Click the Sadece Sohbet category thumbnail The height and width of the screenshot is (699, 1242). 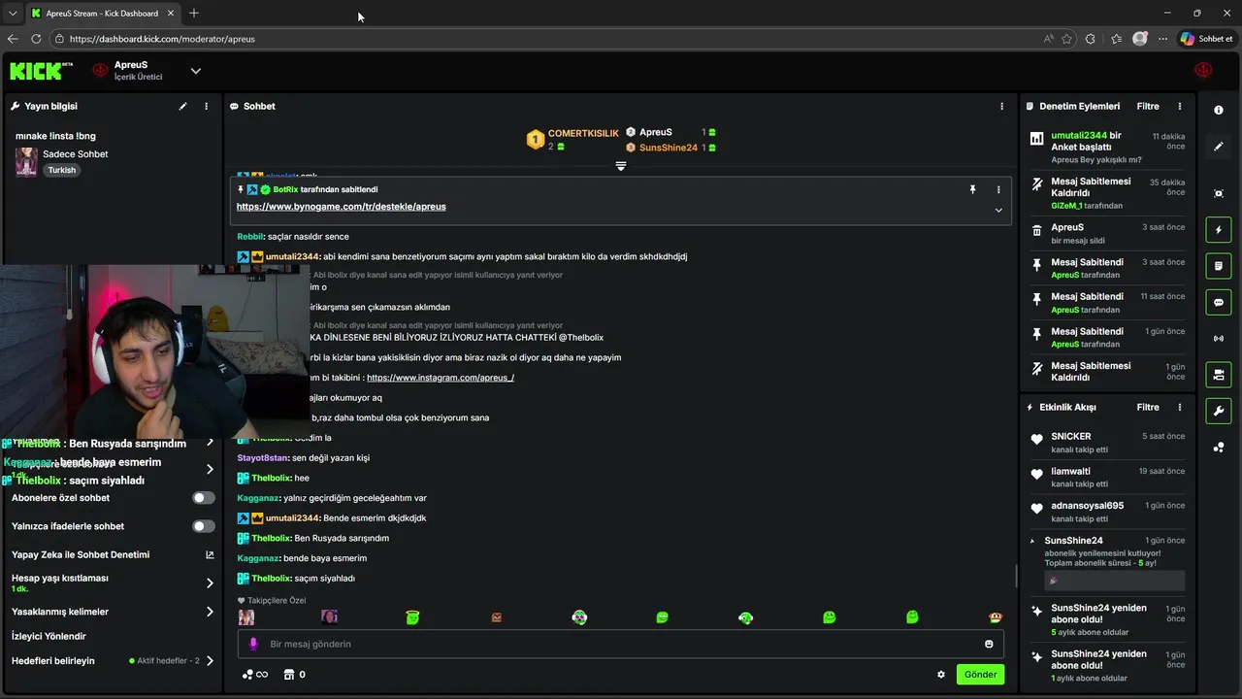[x=26, y=161]
